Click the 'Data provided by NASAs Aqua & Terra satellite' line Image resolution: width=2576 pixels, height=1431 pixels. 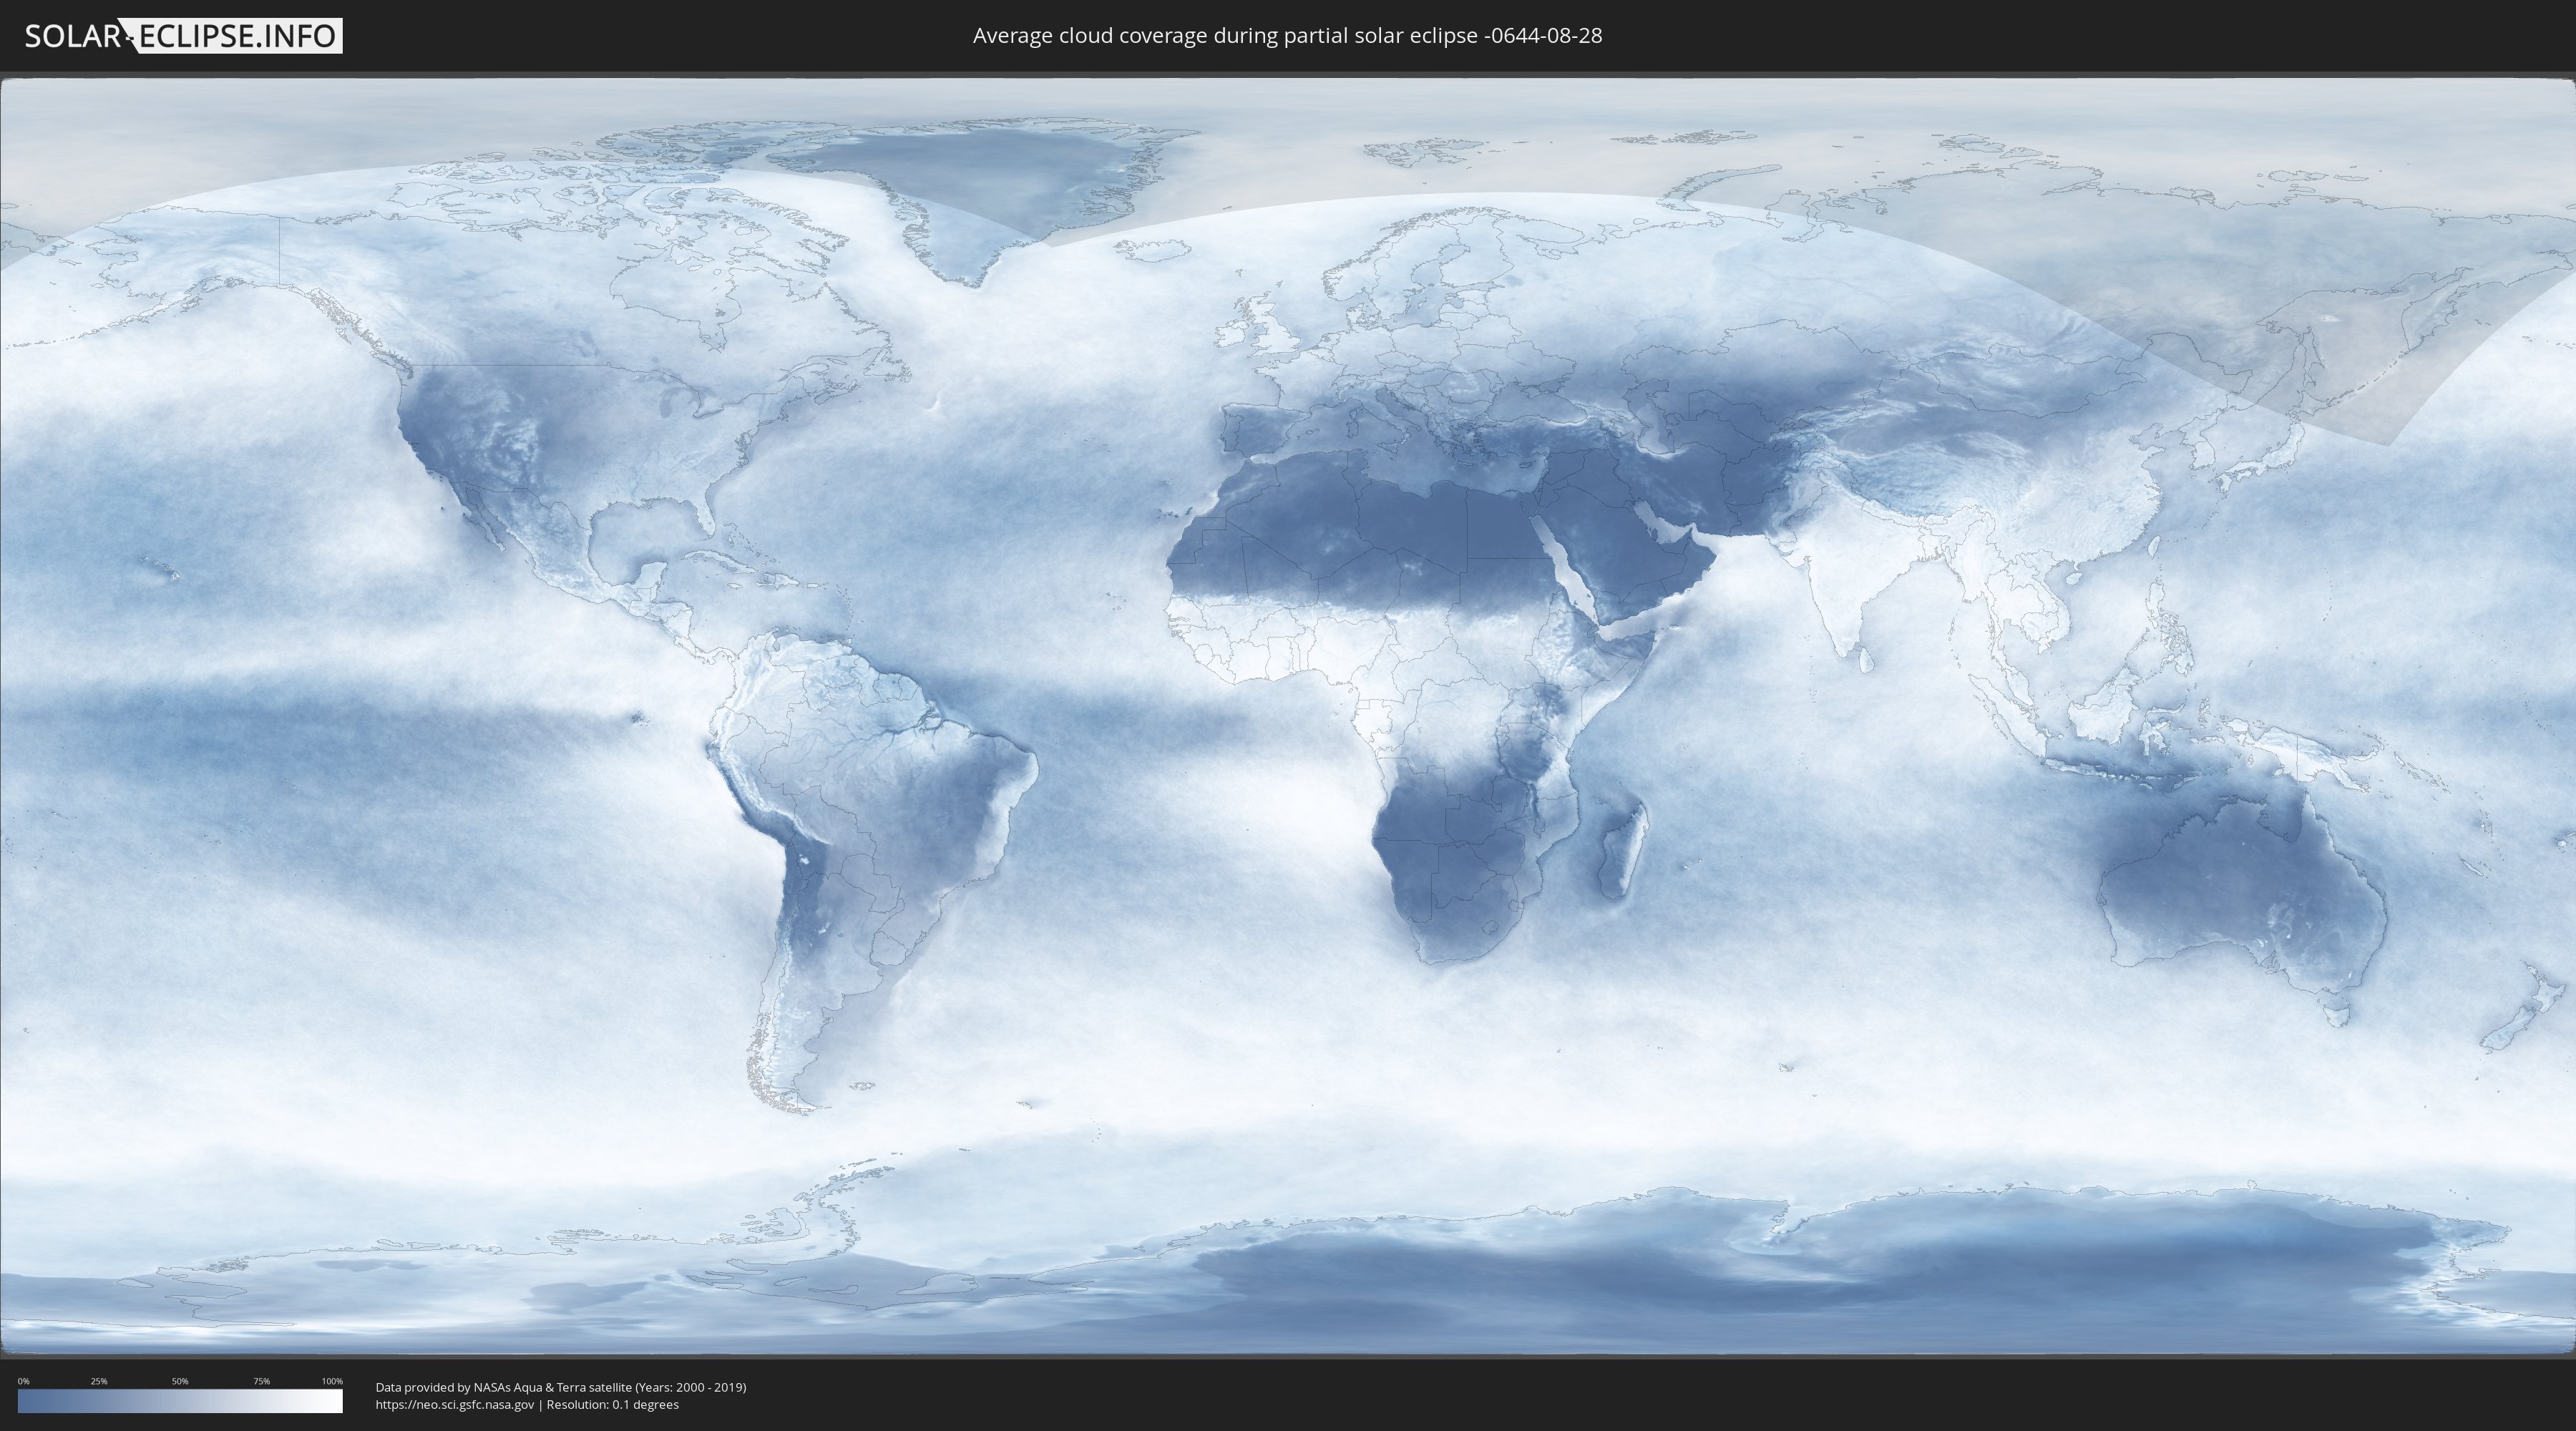[x=561, y=1387]
